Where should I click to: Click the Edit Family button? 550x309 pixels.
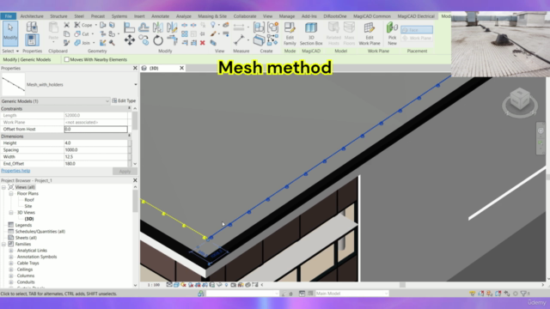(290, 33)
